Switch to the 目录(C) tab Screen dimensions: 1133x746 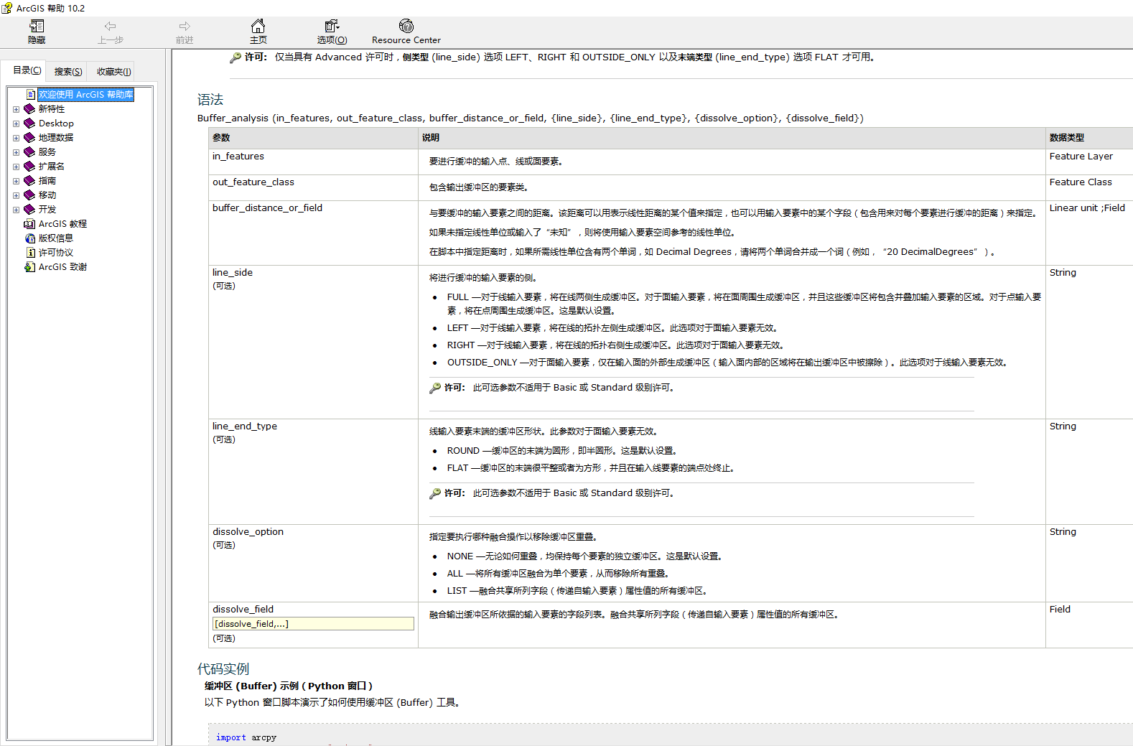point(27,70)
